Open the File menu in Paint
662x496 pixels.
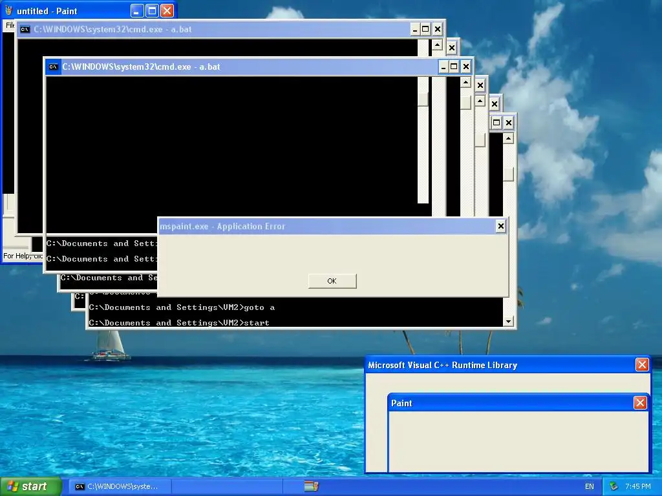[10, 25]
